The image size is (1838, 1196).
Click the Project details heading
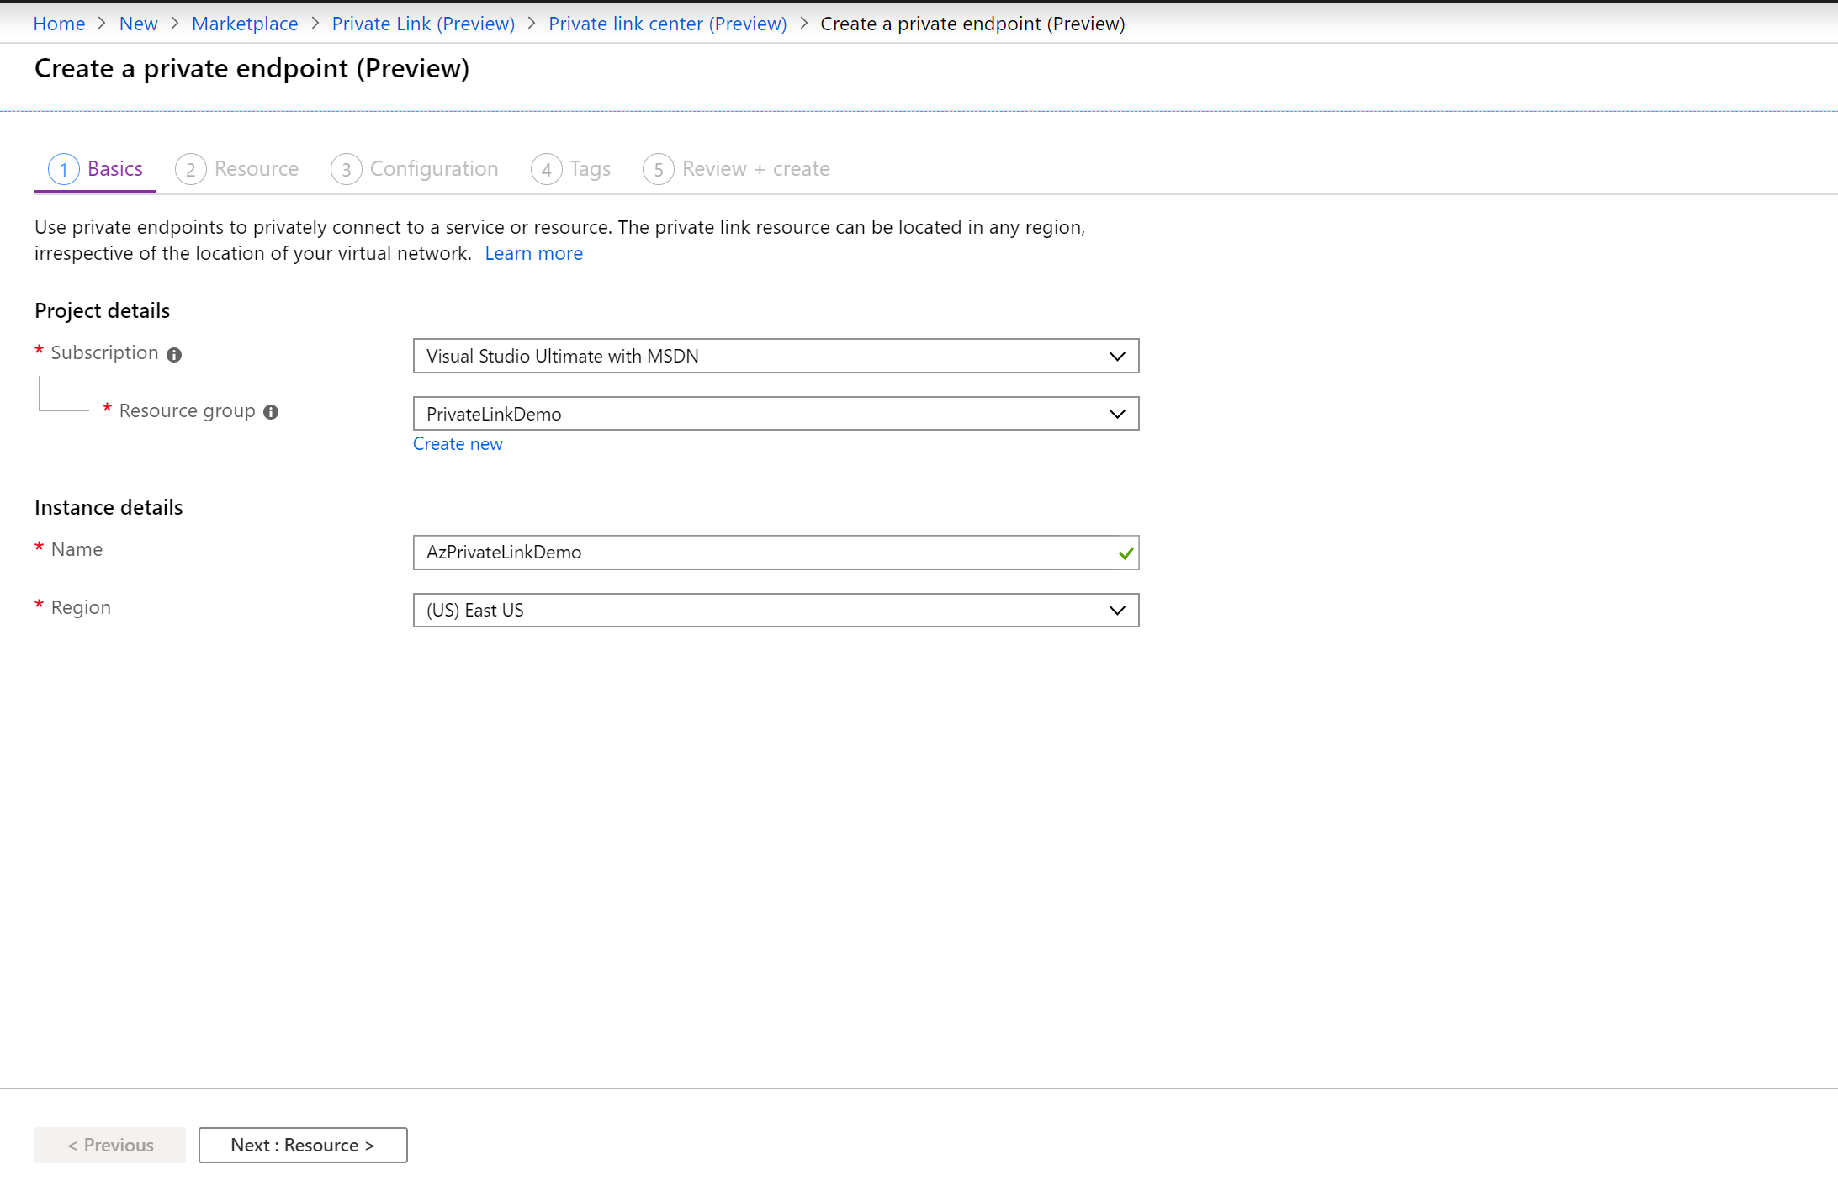click(102, 310)
